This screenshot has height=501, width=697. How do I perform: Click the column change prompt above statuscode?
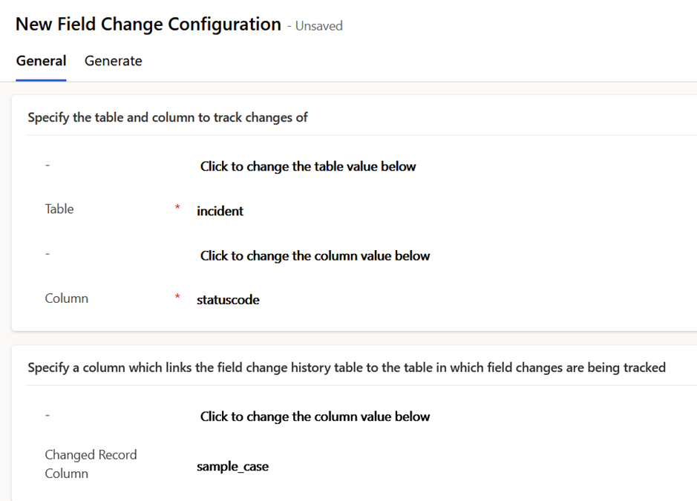[x=315, y=255]
